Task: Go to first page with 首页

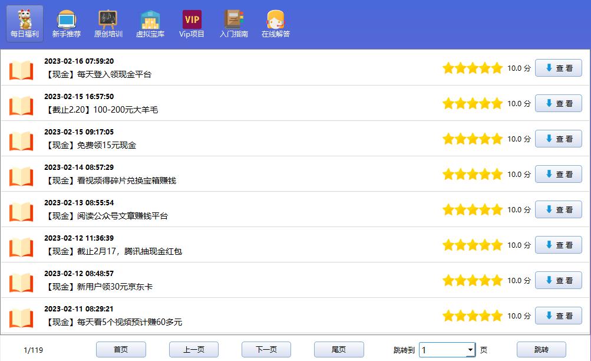Action: coord(121,350)
